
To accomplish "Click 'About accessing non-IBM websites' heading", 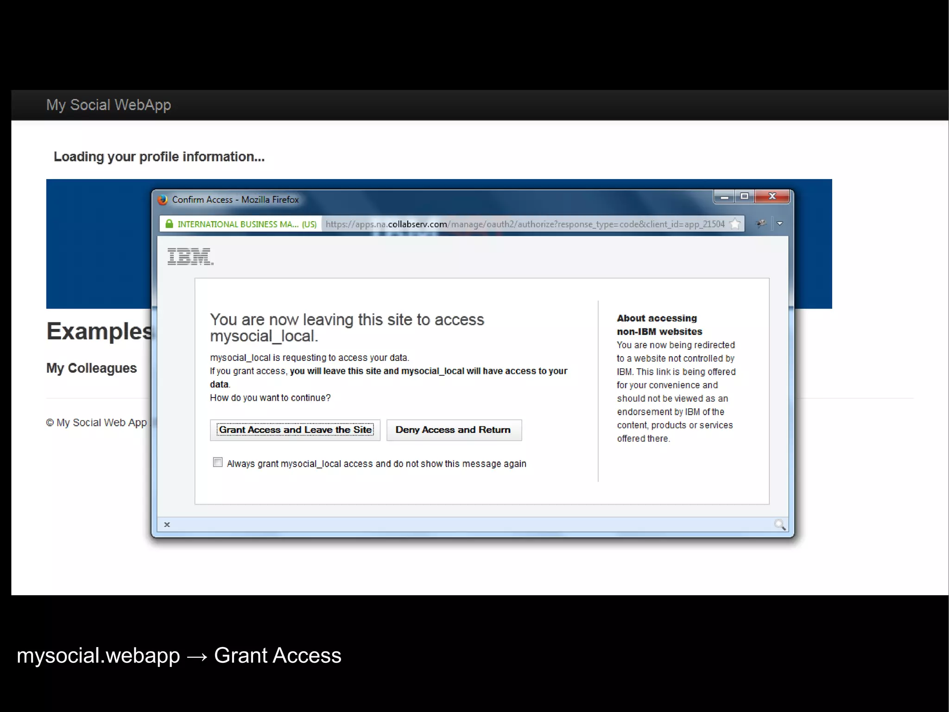I will coord(659,325).
